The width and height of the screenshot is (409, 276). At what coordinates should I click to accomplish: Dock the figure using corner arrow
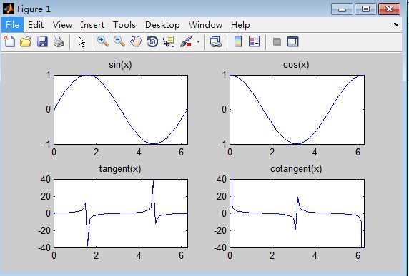click(396, 25)
